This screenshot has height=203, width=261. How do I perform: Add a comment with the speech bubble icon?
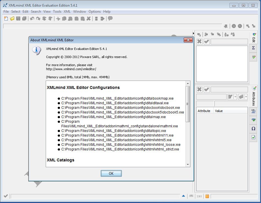(110, 18)
